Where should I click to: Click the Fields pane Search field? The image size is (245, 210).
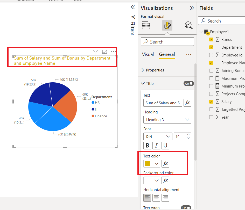point(222,21)
